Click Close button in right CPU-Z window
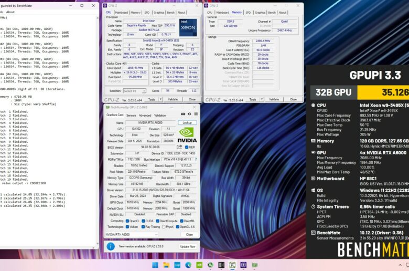This screenshot has width=409, height=271. click(293, 99)
